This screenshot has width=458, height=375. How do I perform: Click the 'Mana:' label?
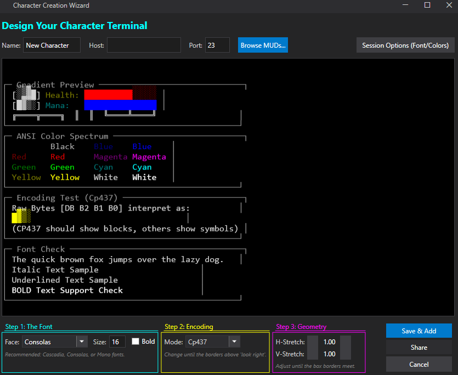[57, 105]
